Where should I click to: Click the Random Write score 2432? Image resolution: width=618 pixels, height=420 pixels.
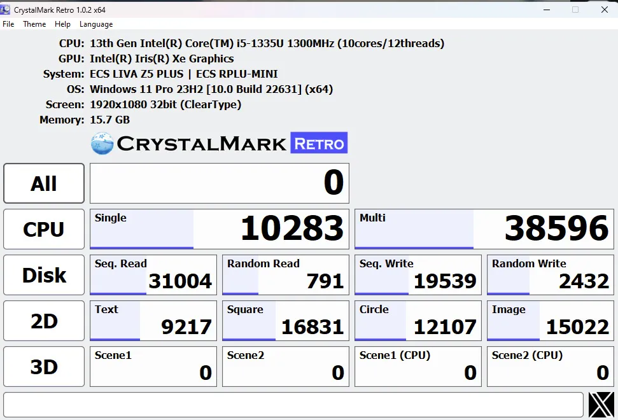tap(551, 275)
